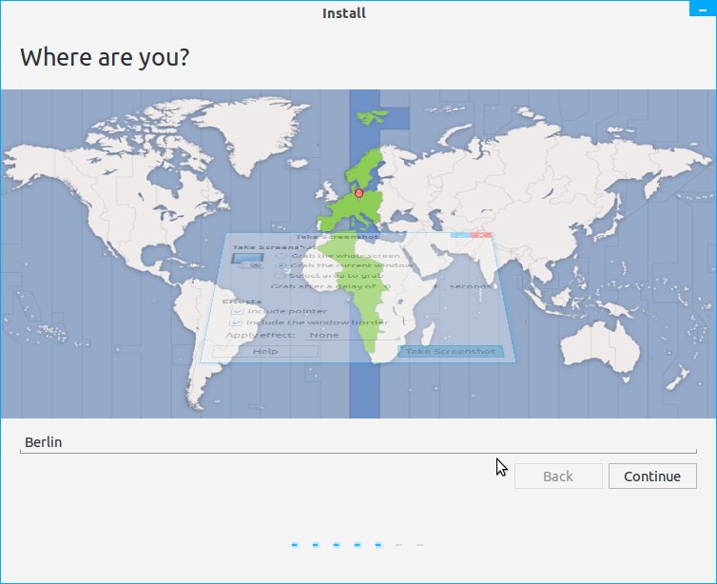Click Help in the Take Screenshot dialog
Screen dimensions: 717x584
[264, 351]
